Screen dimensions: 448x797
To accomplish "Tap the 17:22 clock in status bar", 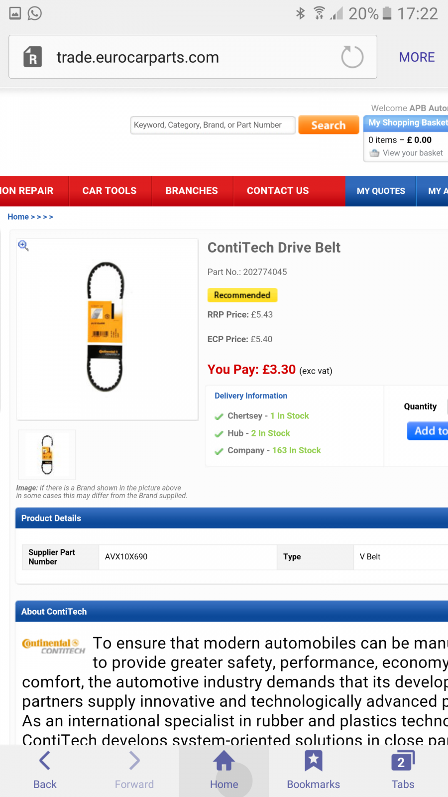I will [417, 13].
